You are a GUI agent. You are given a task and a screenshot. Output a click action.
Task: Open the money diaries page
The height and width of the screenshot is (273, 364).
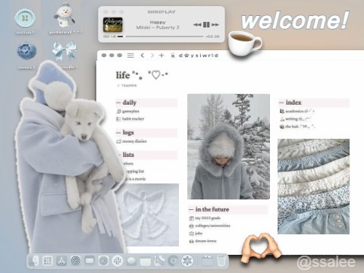pyautogui.click(x=131, y=141)
